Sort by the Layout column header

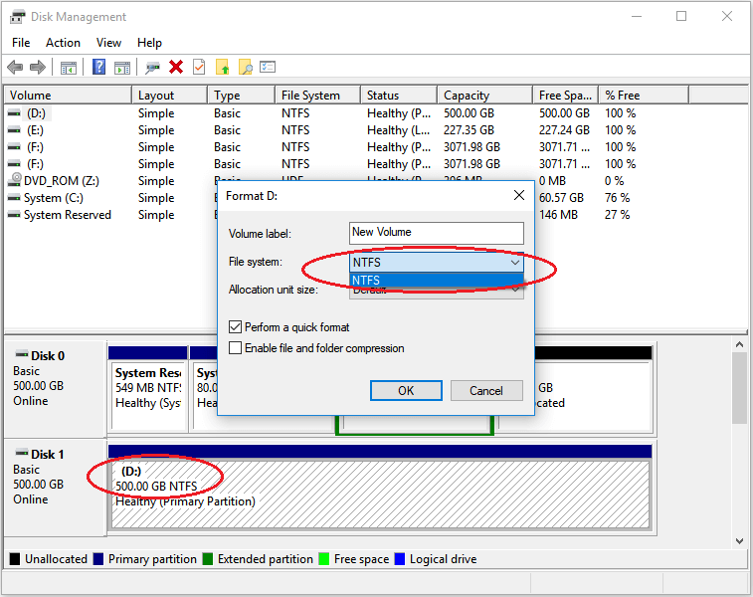(169, 96)
